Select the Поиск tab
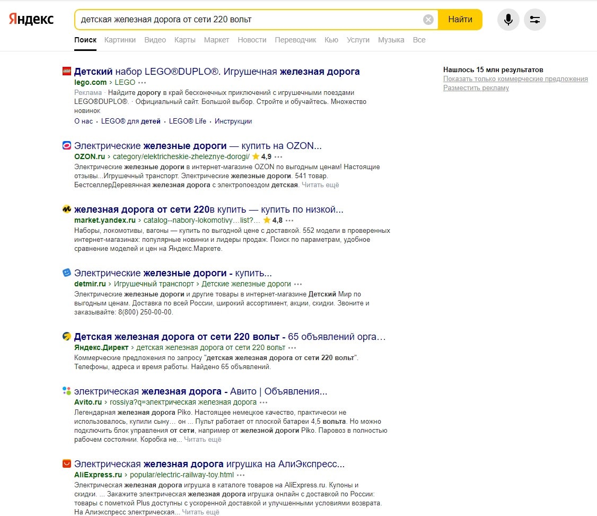This screenshot has width=597, height=516. click(85, 40)
